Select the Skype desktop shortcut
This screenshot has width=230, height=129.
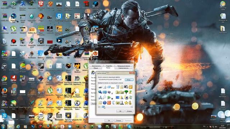[4, 116]
